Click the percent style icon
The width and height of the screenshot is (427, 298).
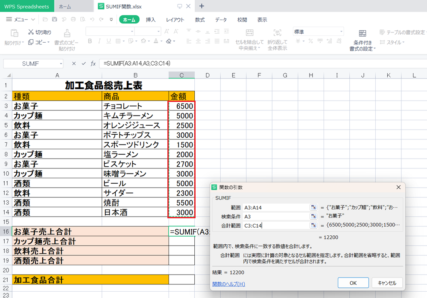point(311,41)
